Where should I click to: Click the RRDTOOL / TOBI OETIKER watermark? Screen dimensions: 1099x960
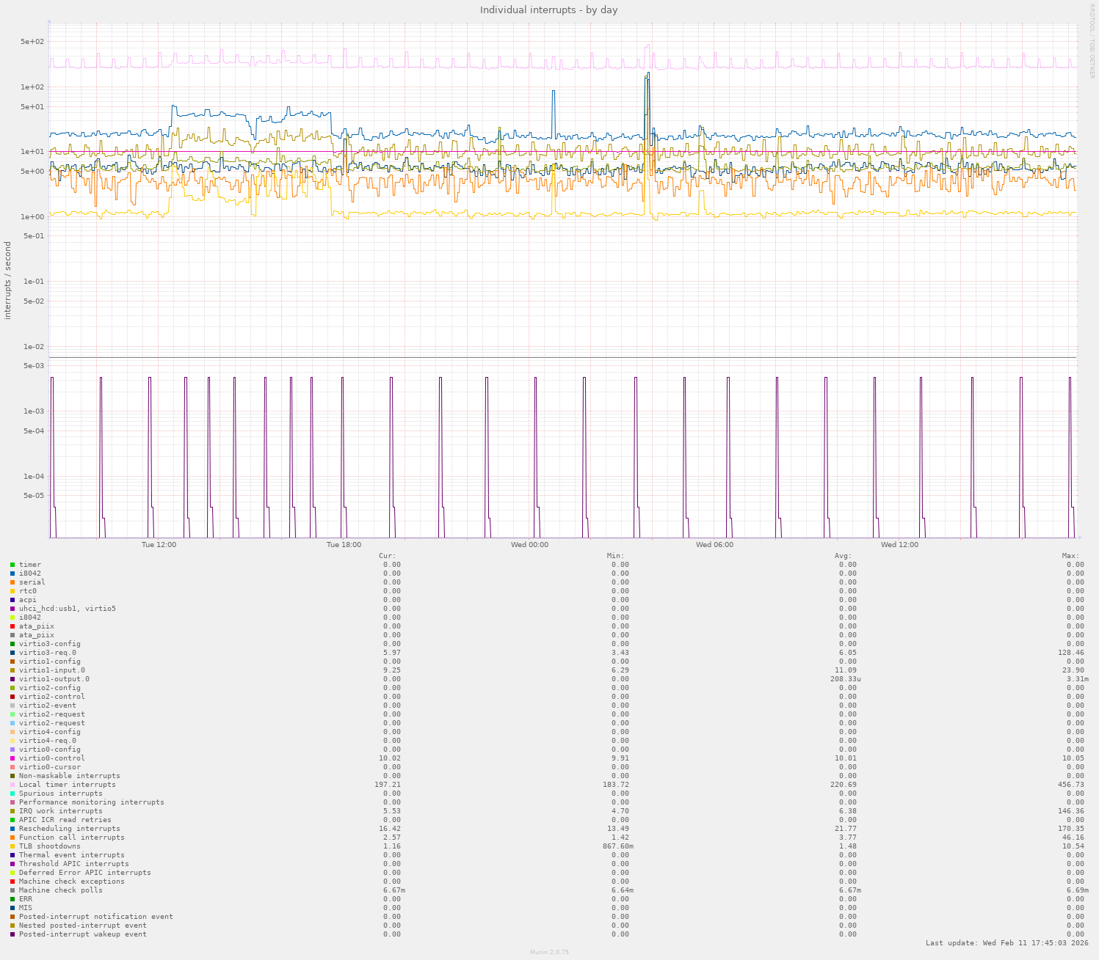click(x=1092, y=40)
